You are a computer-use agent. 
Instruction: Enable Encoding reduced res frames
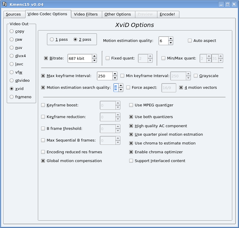(43, 152)
